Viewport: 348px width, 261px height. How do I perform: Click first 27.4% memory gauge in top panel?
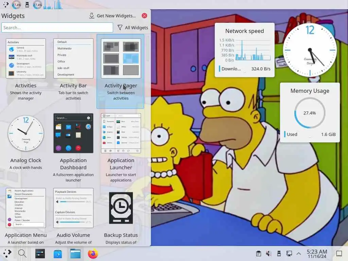point(16,4)
